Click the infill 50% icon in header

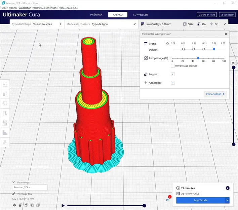click(x=185, y=24)
